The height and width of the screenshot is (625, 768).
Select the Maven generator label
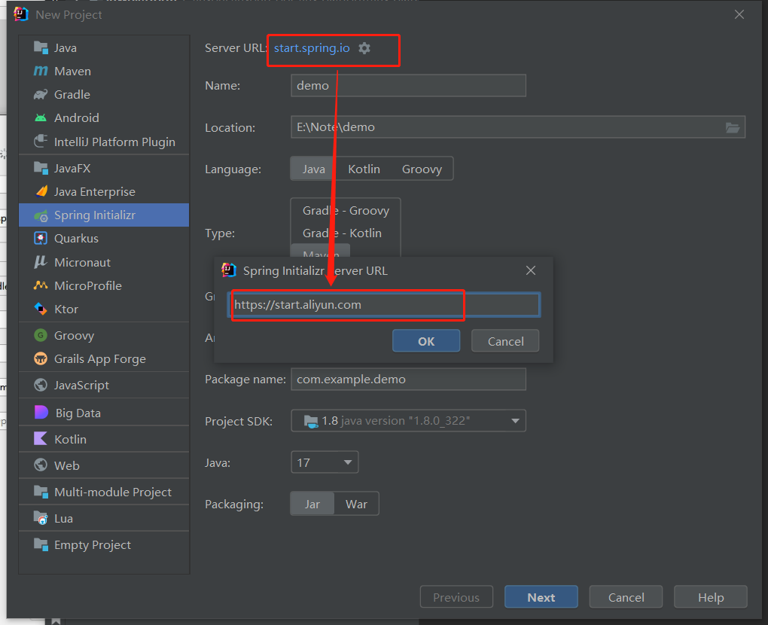(72, 71)
